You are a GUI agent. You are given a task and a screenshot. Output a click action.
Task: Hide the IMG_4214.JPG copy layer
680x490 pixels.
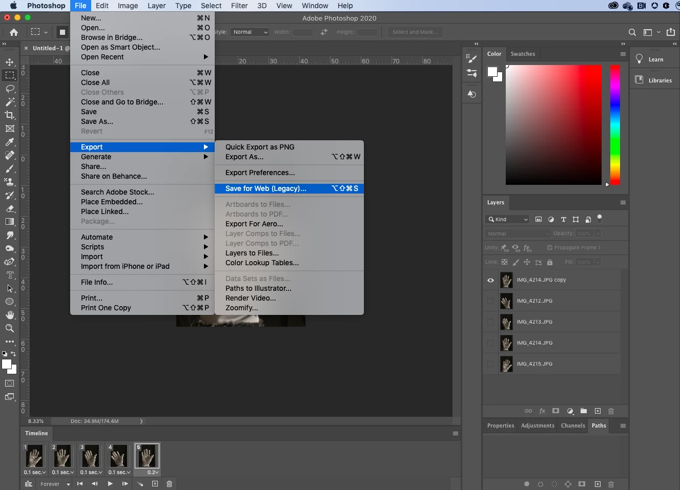tap(490, 280)
